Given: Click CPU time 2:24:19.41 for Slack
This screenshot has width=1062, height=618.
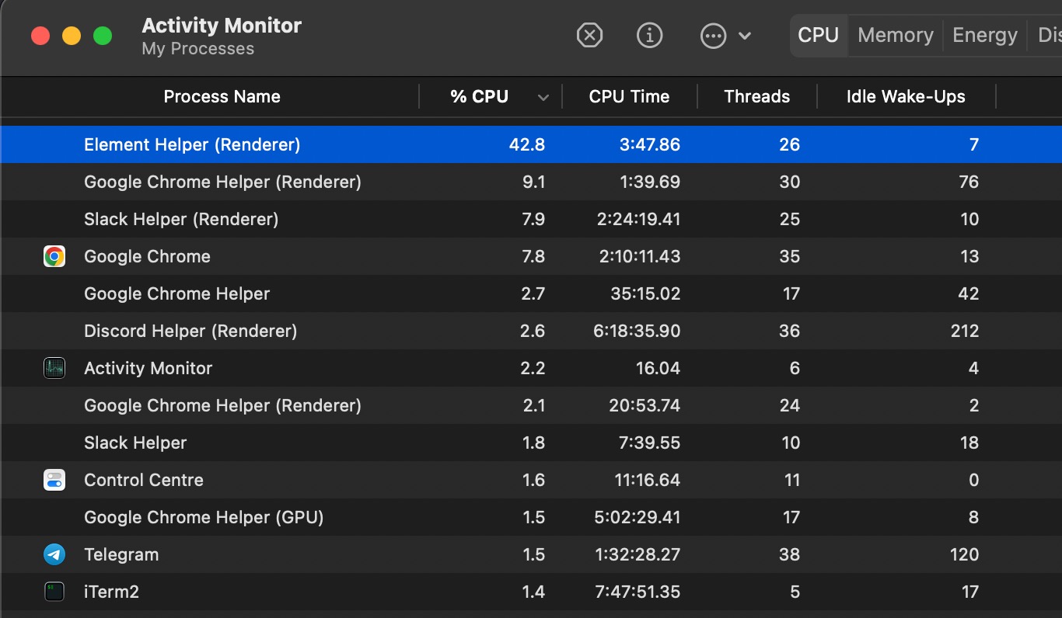Looking at the screenshot, I should point(638,219).
